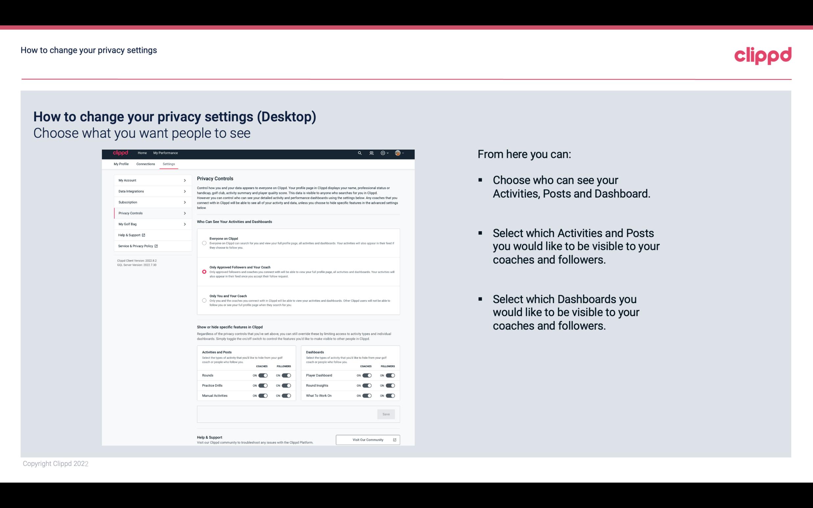813x508 pixels.
Task: Click the Save button
Action: 386,414
